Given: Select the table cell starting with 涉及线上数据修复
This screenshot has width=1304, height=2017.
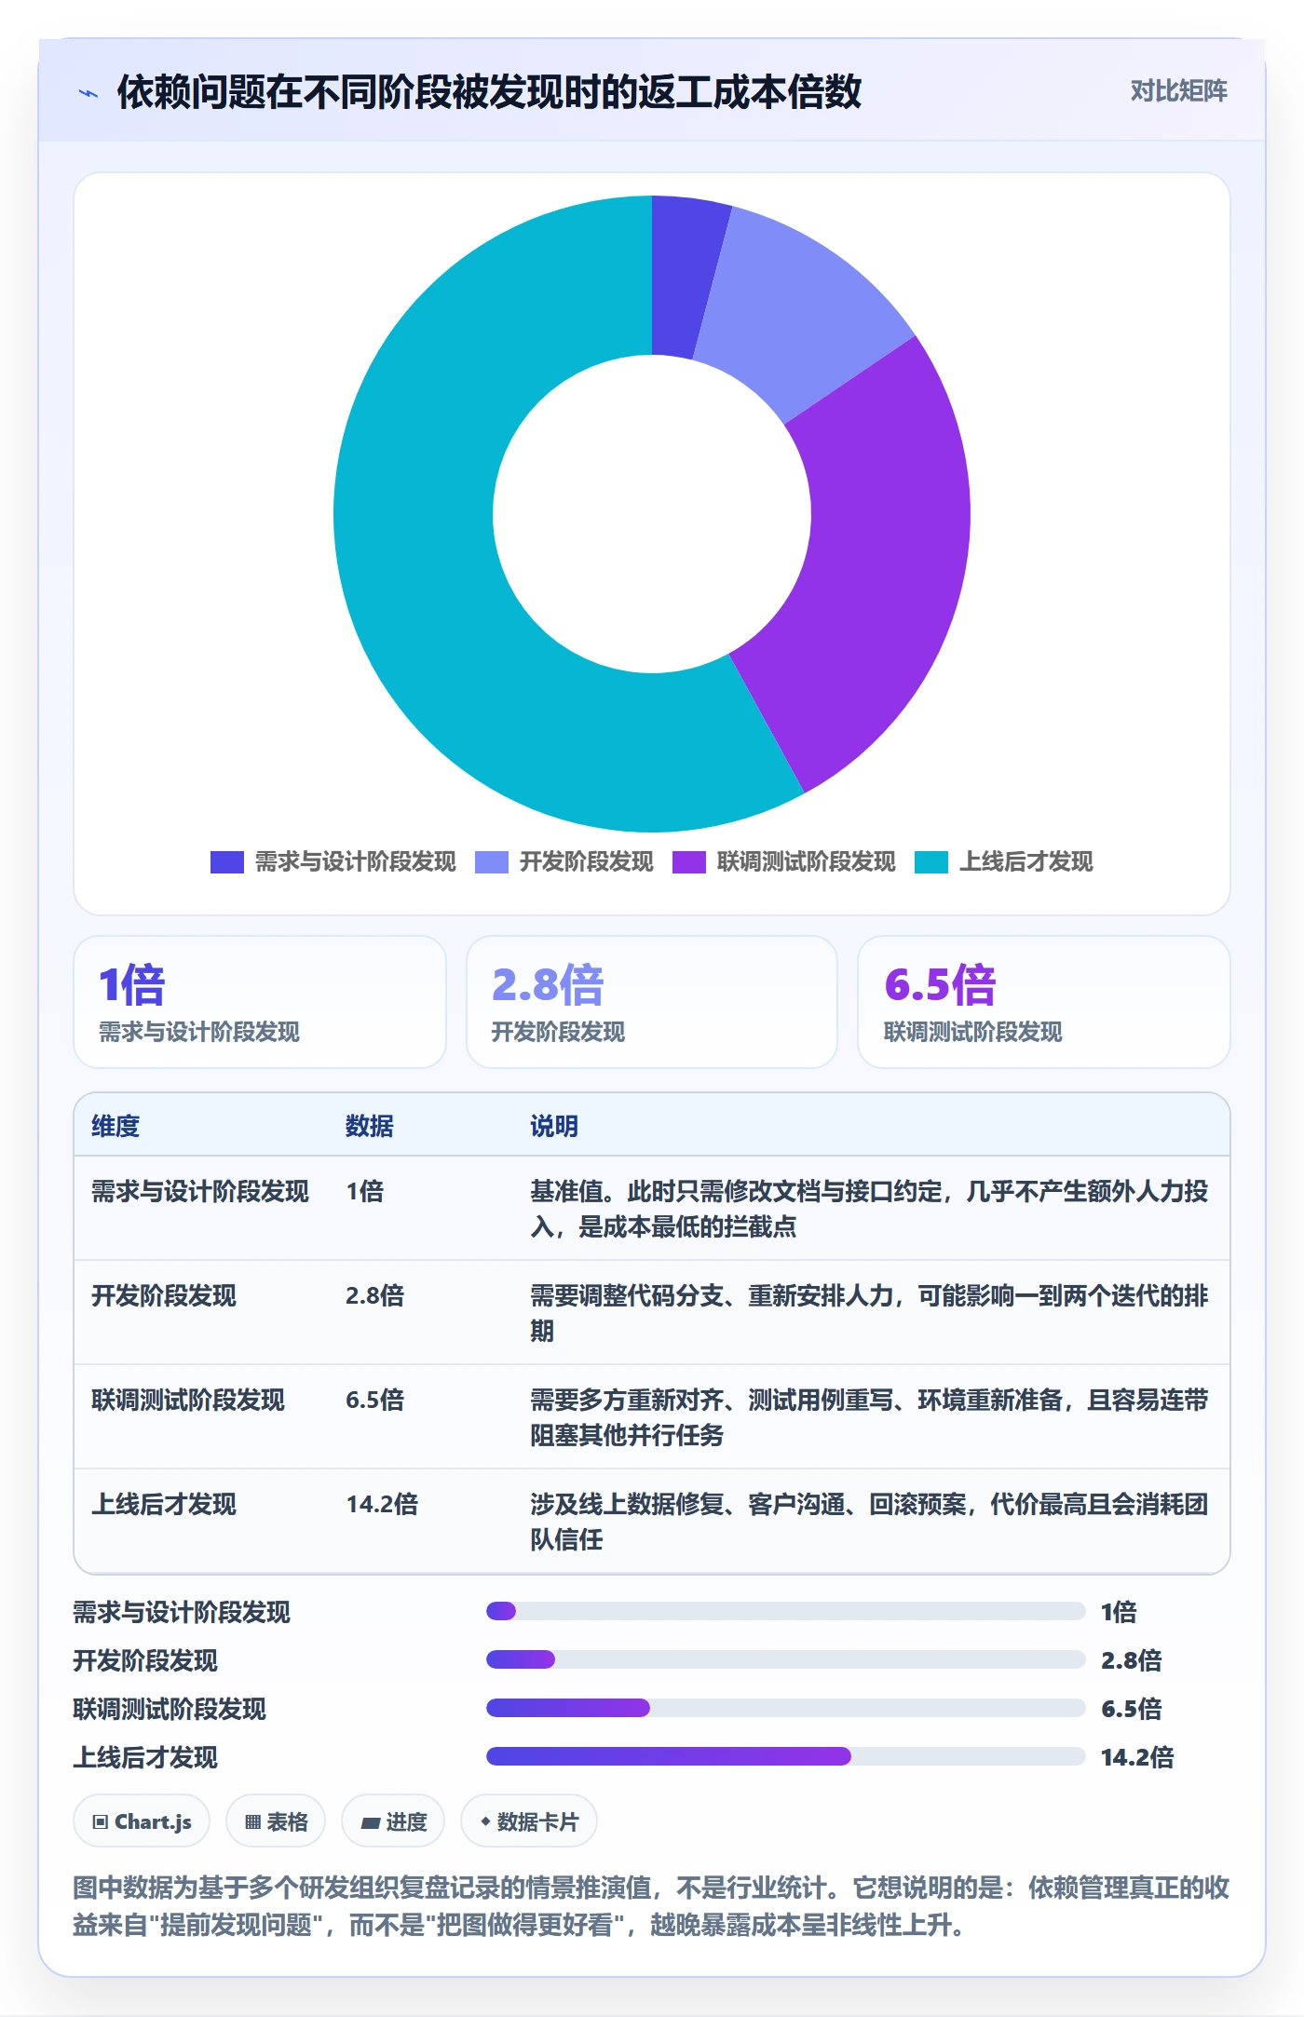Looking at the screenshot, I should pyautogui.click(x=869, y=1522).
